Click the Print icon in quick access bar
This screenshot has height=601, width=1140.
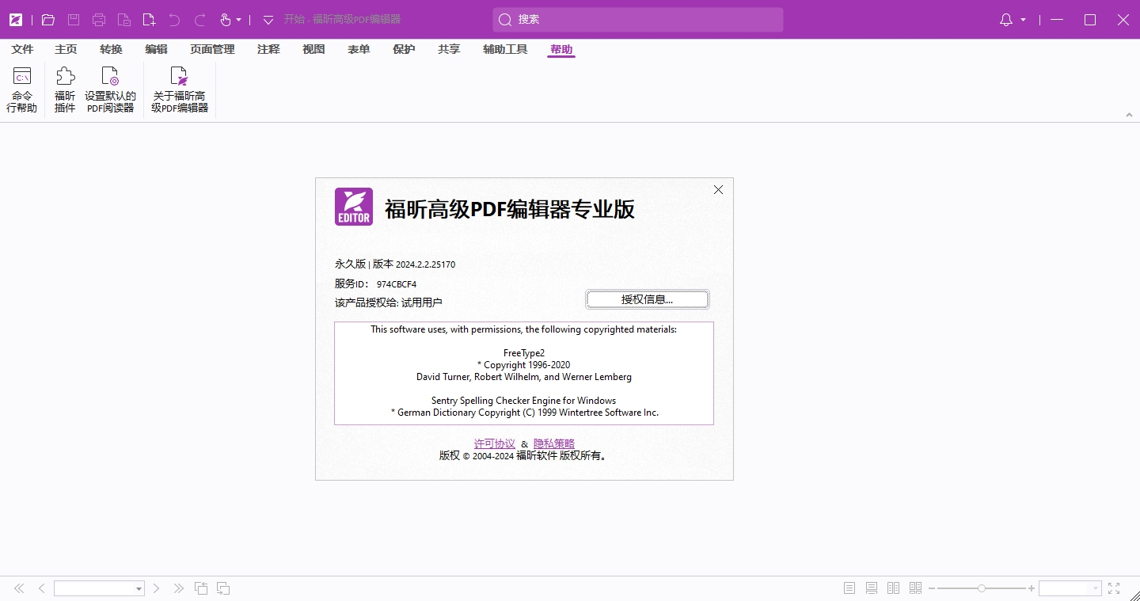99,20
